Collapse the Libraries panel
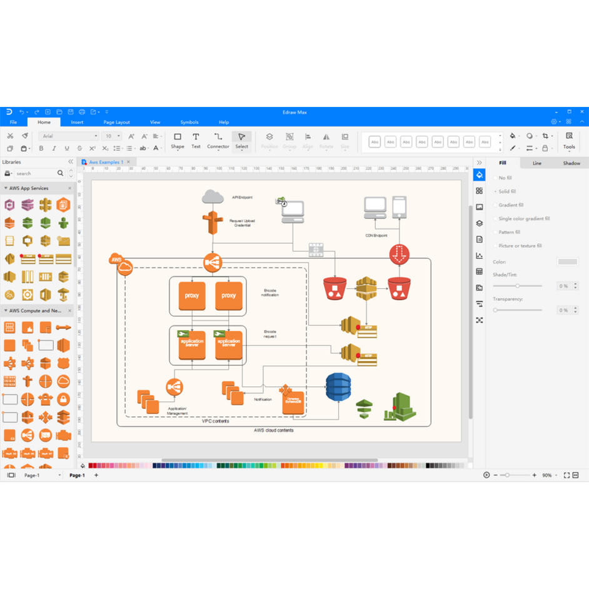Image resolution: width=589 pixels, height=589 pixels. 71,161
